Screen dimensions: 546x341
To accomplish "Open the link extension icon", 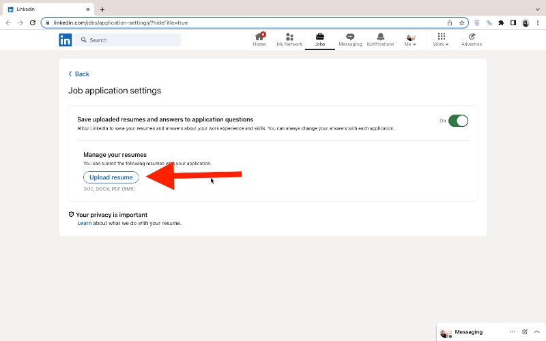I will tap(489, 23).
